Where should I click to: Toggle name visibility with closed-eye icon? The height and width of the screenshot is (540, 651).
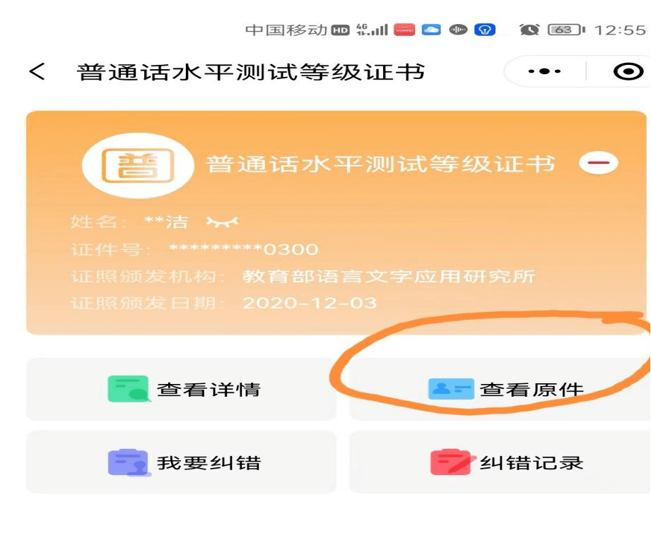coord(223,222)
